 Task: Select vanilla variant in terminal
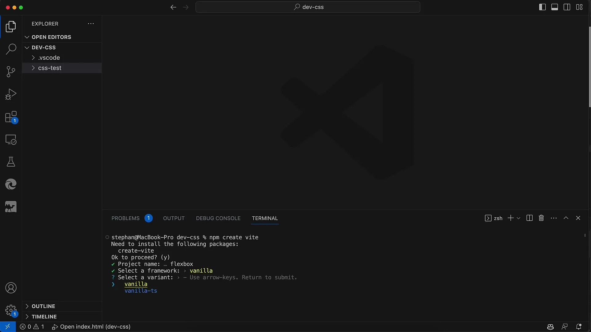[136, 284]
